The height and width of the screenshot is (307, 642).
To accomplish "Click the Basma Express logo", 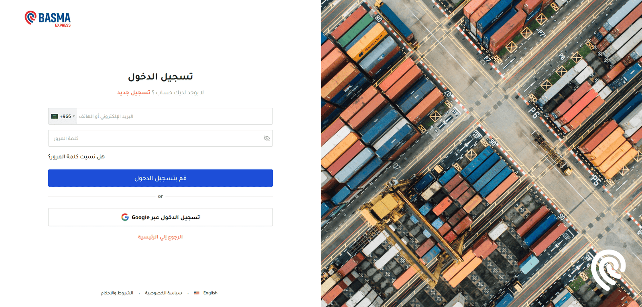I will point(48,19).
